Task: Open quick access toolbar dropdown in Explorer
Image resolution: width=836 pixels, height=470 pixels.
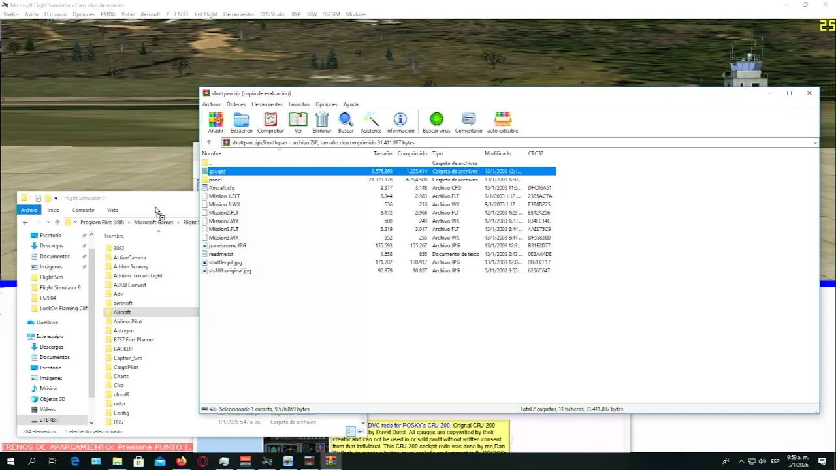Action: 56,198
